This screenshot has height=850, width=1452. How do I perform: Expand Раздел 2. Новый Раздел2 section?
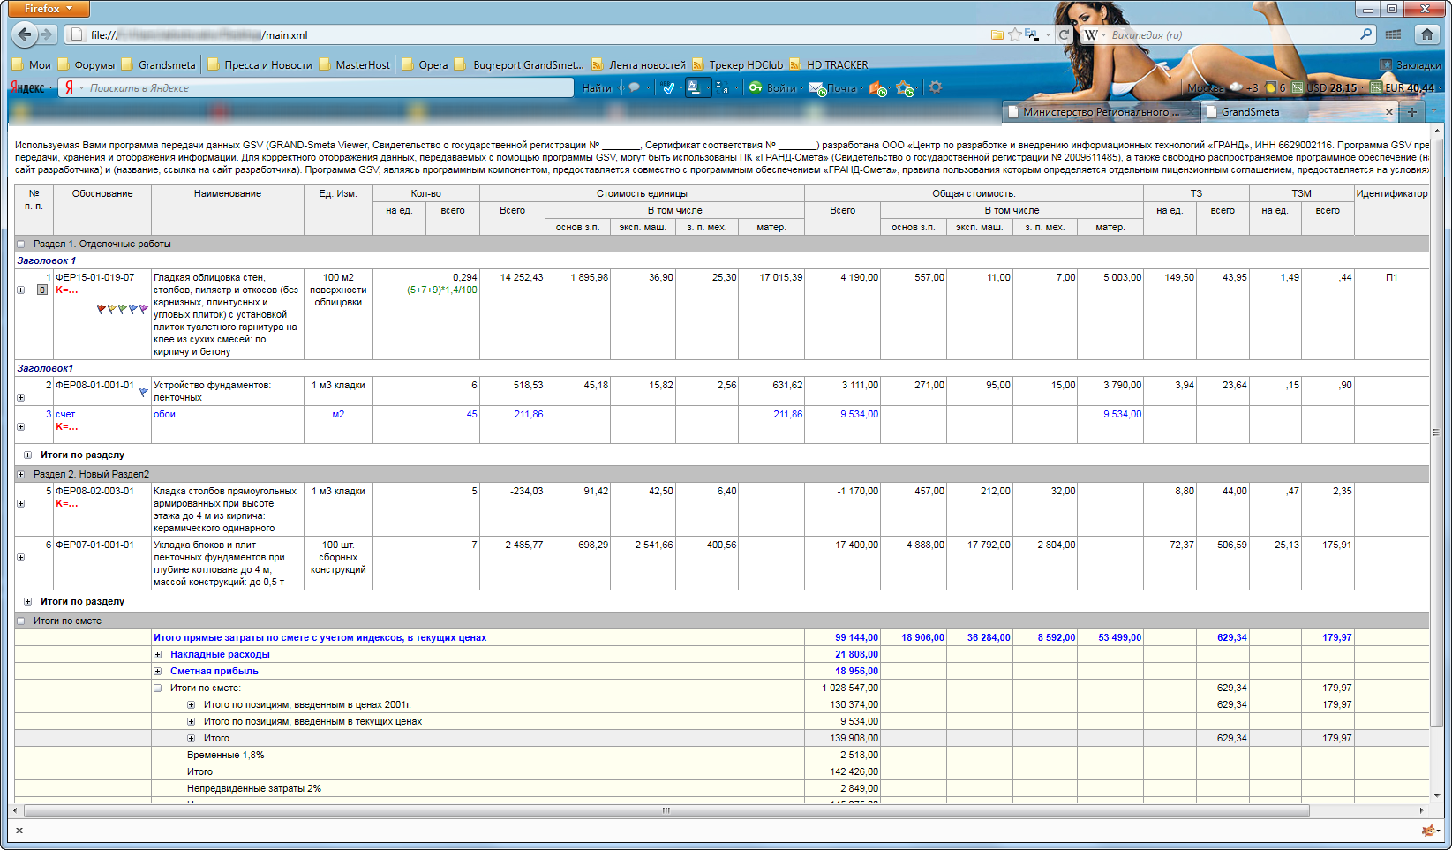[x=21, y=474]
